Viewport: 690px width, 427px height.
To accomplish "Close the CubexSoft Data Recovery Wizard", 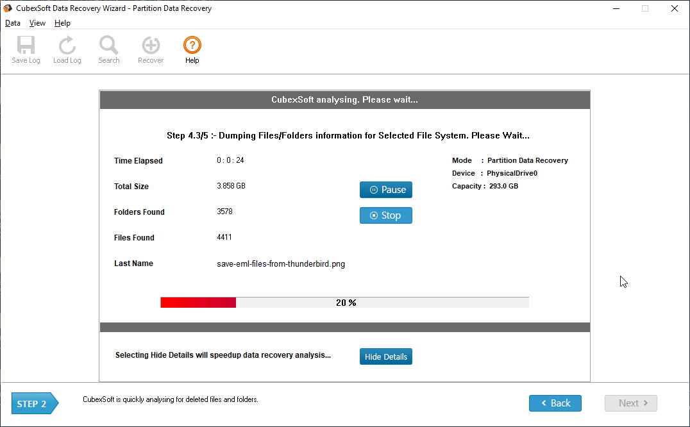I will tap(674, 8).
